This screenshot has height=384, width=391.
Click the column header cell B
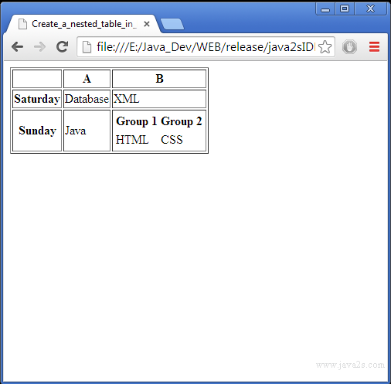coord(159,79)
